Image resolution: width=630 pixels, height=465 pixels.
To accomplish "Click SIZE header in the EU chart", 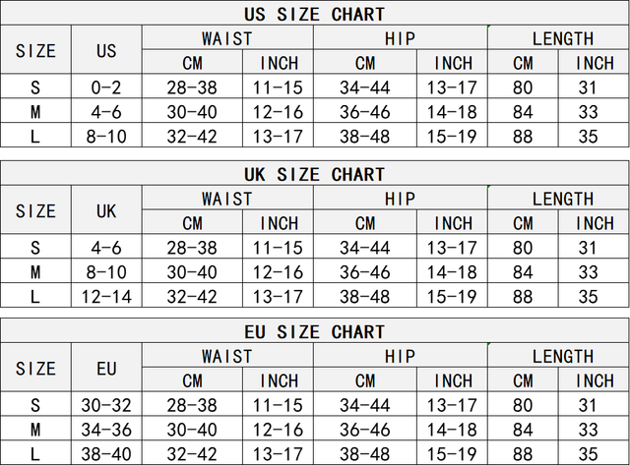I will 35,369.
